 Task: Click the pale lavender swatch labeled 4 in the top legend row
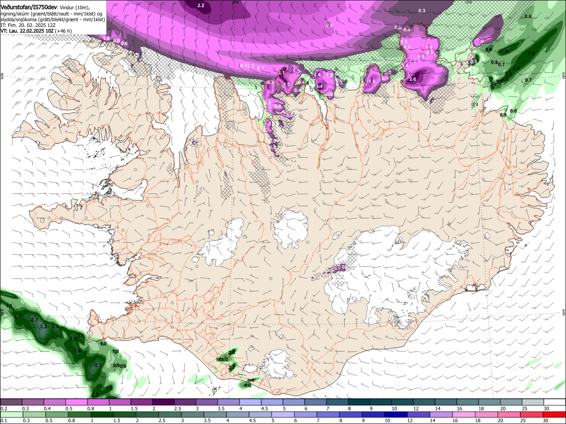pyautogui.click(x=250, y=402)
